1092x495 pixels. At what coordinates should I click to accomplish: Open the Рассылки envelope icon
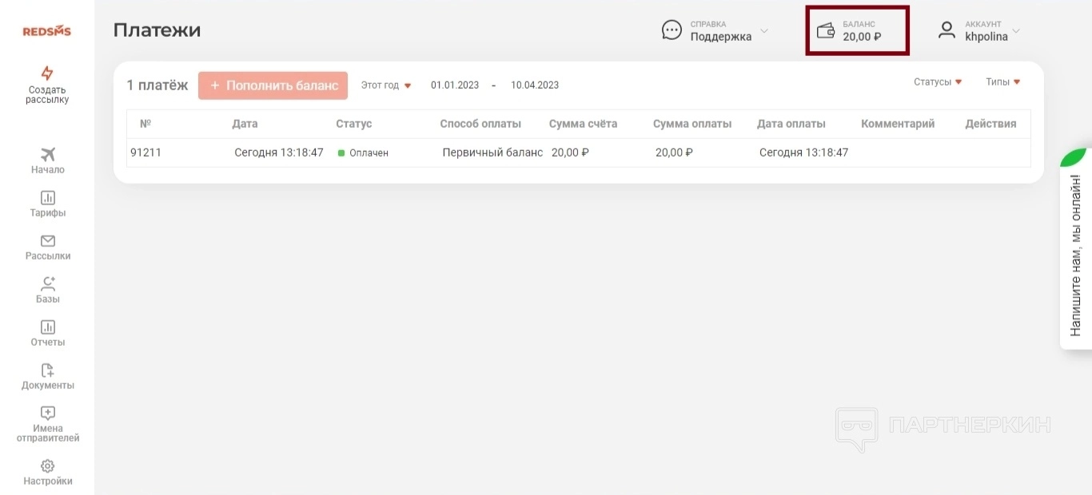click(48, 241)
